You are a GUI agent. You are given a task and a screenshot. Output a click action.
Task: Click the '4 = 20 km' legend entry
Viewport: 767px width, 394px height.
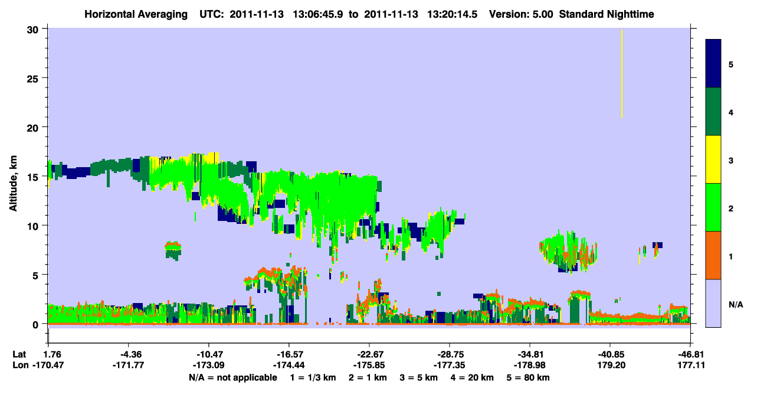coord(472,377)
